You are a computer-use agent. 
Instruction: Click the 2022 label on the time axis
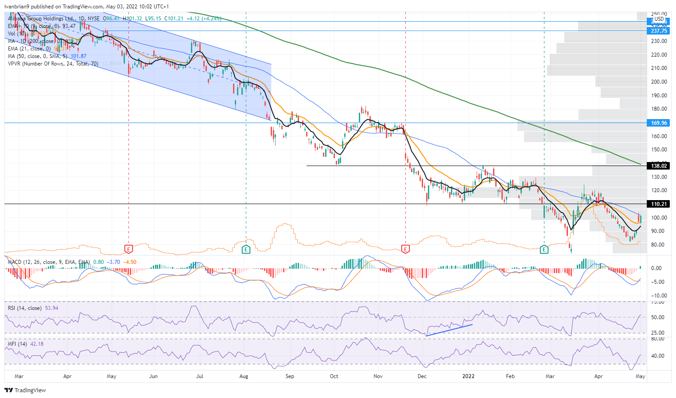(x=468, y=376)
